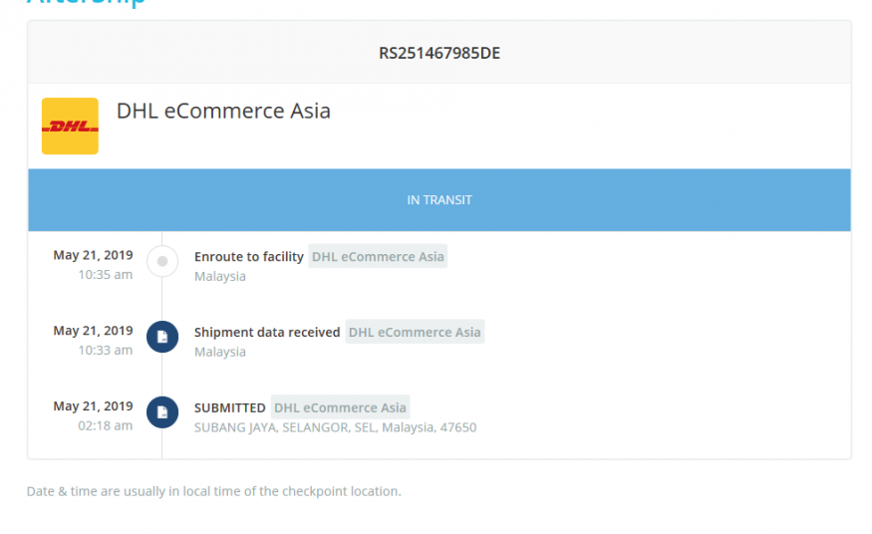
Task: Click the Enroute to facility checkpoint circle icon
Action: pyautogui.click(x=162, y=261)
